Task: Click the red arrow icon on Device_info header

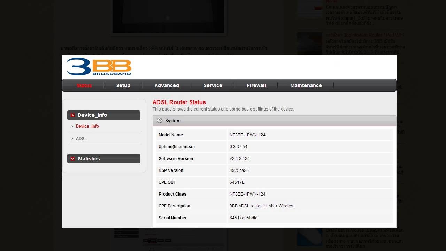Action: point(73,115)
